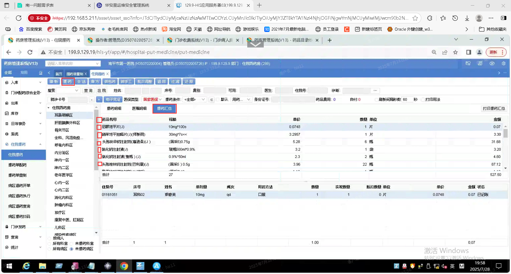Bookmark the inner Chrome page with the star
Image resolution: width=511 pixels, height=274 pixels.
coord(455,52)
